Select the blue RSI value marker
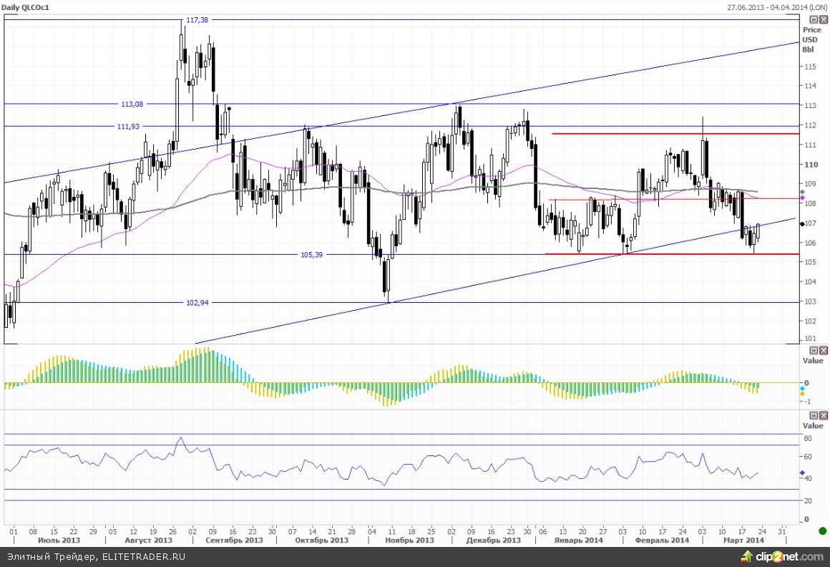This screenshot has width=830, height=567. (802, 472)
